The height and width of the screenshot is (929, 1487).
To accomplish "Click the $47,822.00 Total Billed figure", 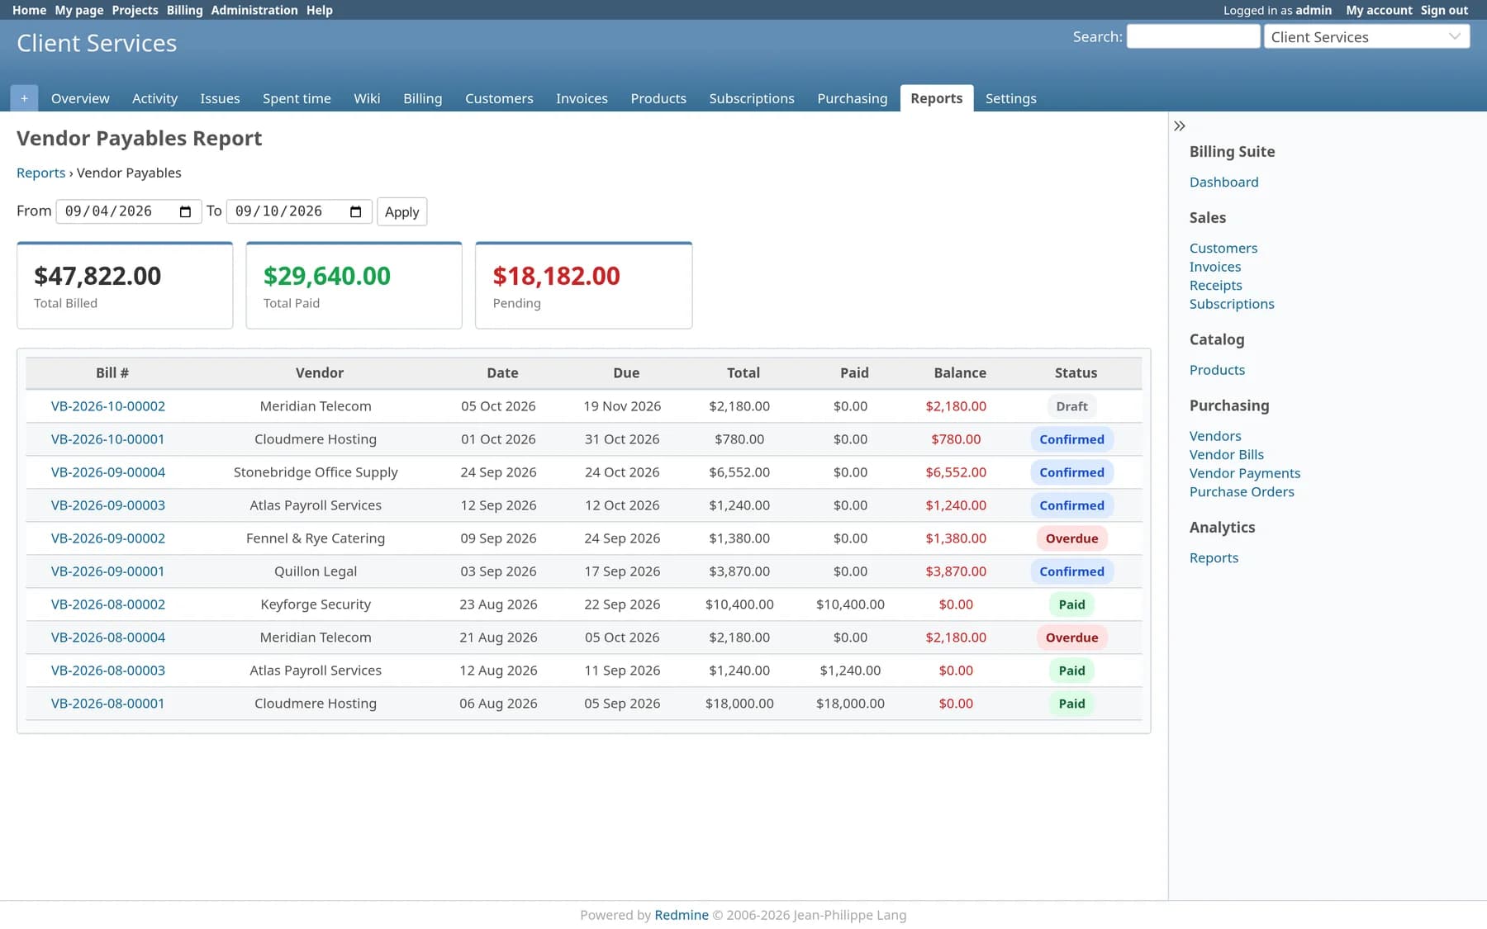I will point(97,276).
